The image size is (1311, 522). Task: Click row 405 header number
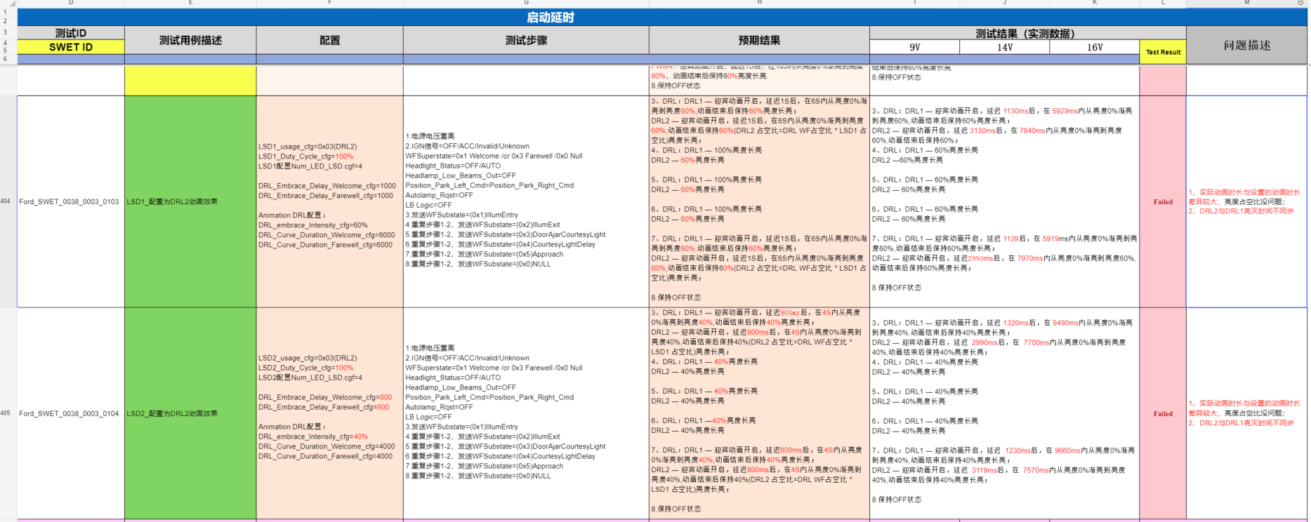click(6, 413)
